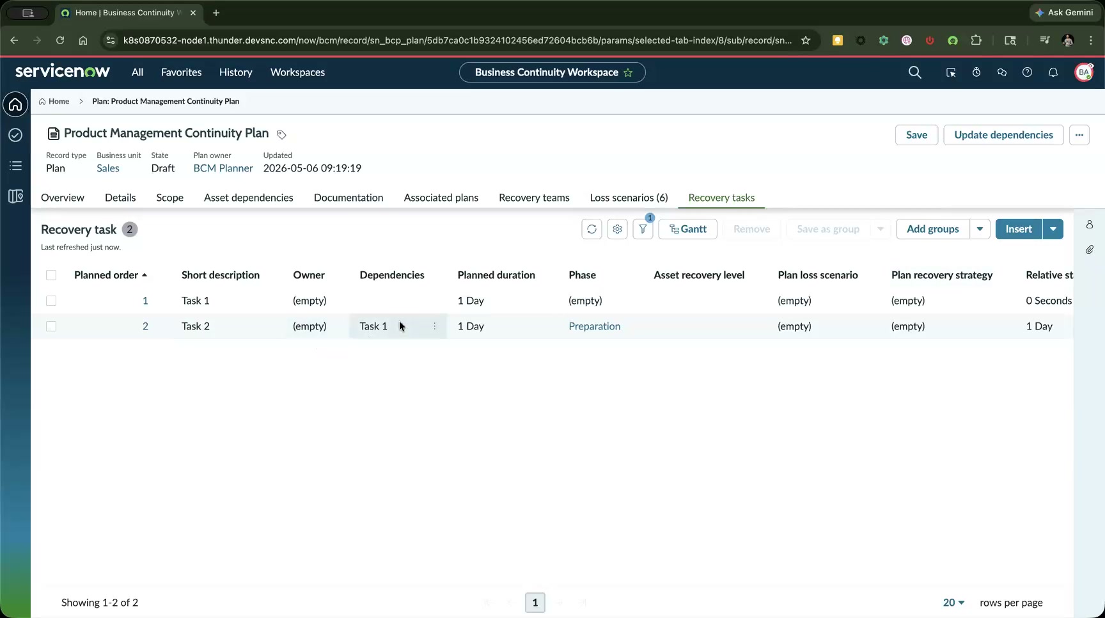Open browser extensions puzzle icon
This screenshot has width=1105, height=618.
coord(976,40)
